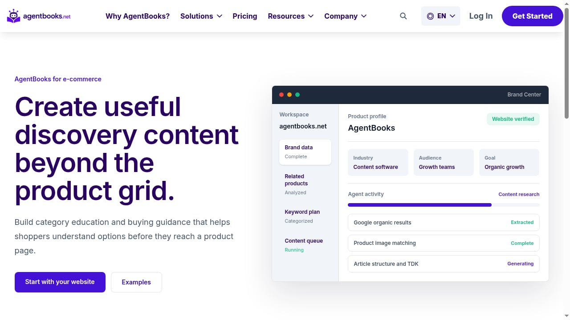Open the site search magnifier icon
Screen dimensions: 570x320
pos(403,16)
